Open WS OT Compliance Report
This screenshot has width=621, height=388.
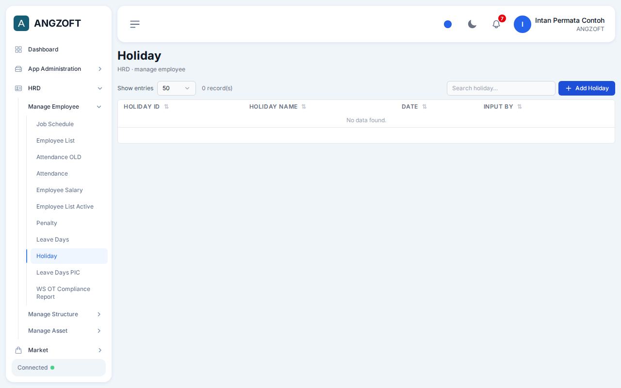tap(69, 293)
